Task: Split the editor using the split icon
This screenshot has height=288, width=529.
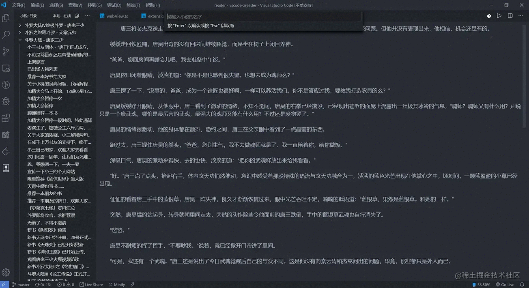Action: 510,16
